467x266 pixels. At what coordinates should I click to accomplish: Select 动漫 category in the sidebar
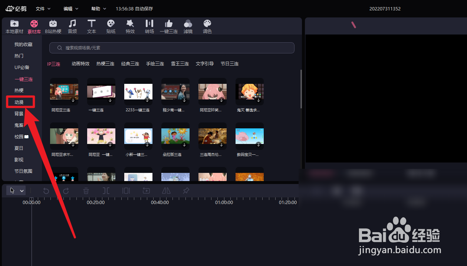tap(19, 102)
